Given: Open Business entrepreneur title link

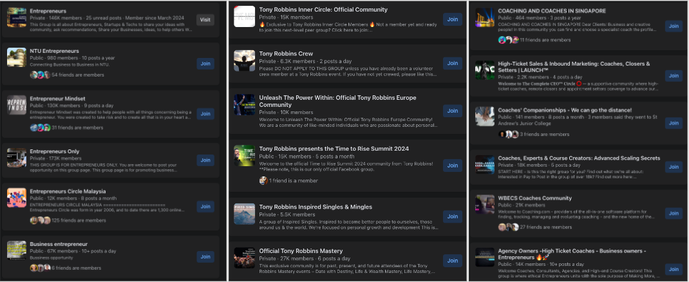Looking at the screenshot, I should (59, 244).
